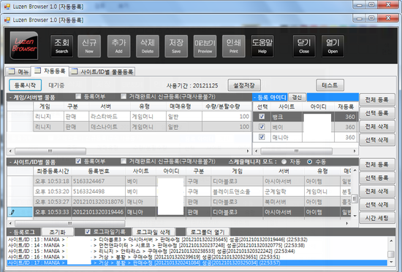This screenshot has width=402, height=272.
Task: Select the 블레이드앤소울 game cell
Action: [237, 191]
